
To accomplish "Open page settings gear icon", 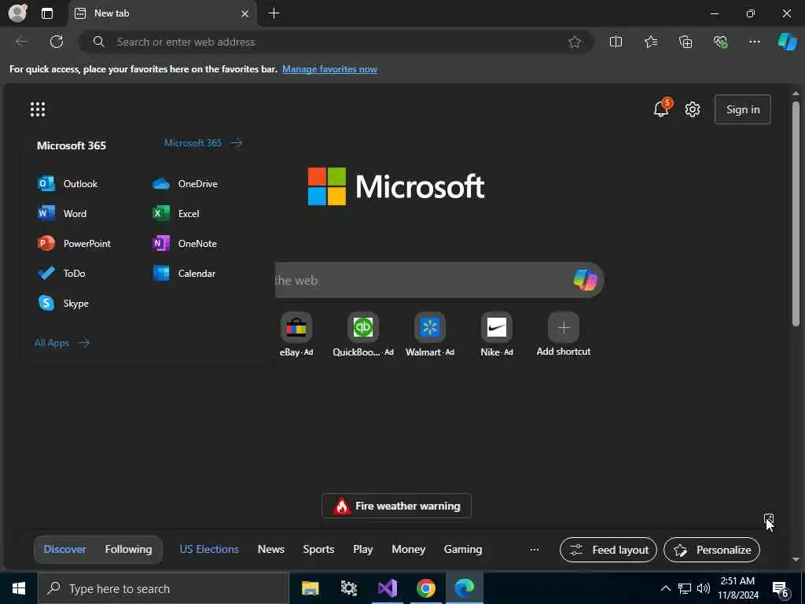I will point(693,109).
